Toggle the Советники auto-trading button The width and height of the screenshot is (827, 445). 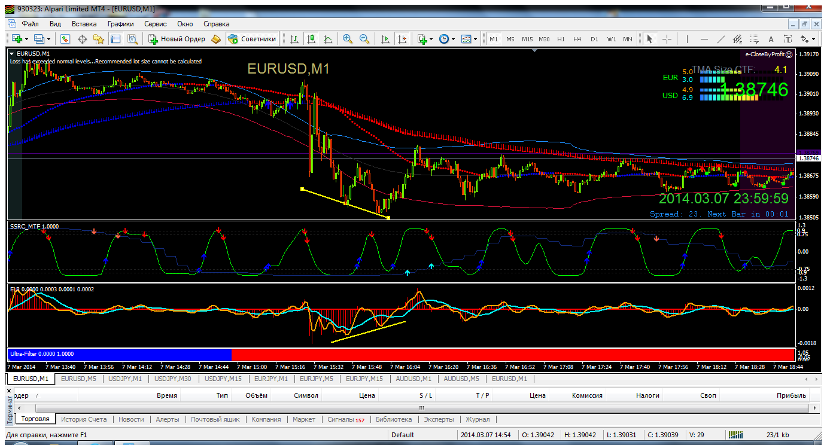point(252,39)
